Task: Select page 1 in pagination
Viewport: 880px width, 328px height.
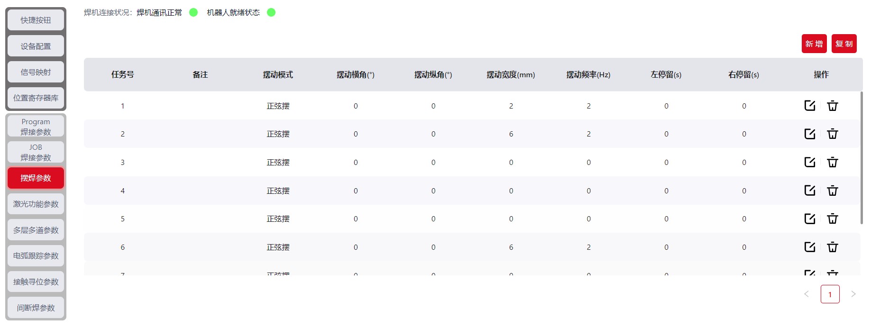Action: click(830, 294)
